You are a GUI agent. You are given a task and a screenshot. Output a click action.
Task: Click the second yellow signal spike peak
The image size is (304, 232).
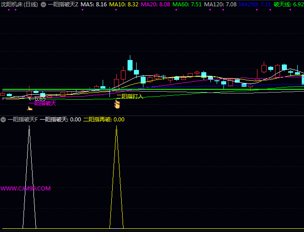[x=116, y=127]
